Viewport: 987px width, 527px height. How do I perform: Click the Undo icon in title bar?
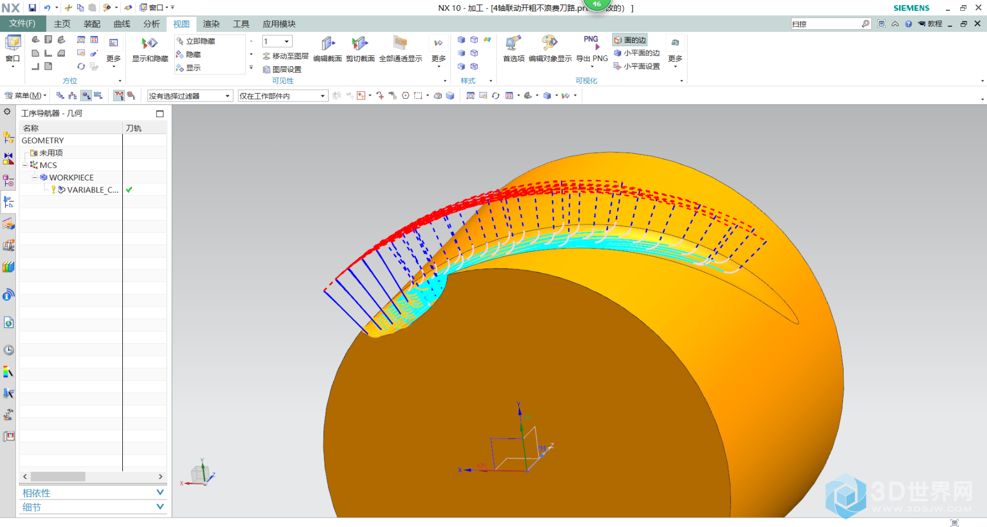(47, 7)
